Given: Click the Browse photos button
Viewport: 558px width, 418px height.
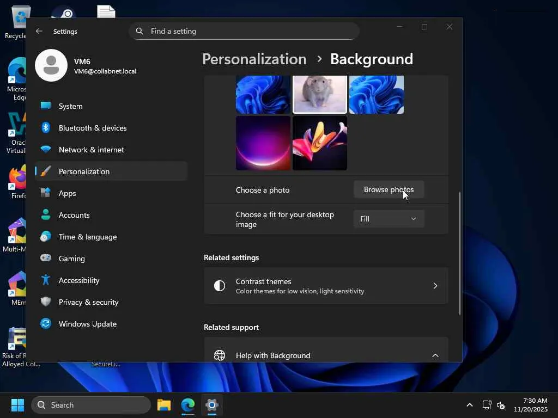Looking at the screenshot, I should coord(389,189).
